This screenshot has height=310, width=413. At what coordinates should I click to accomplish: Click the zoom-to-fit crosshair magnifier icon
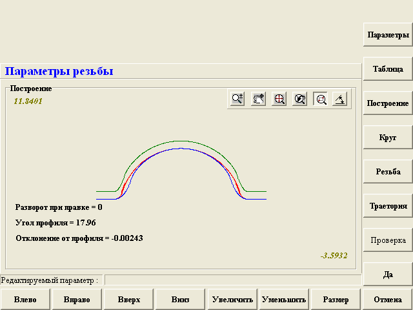point(279,99)
